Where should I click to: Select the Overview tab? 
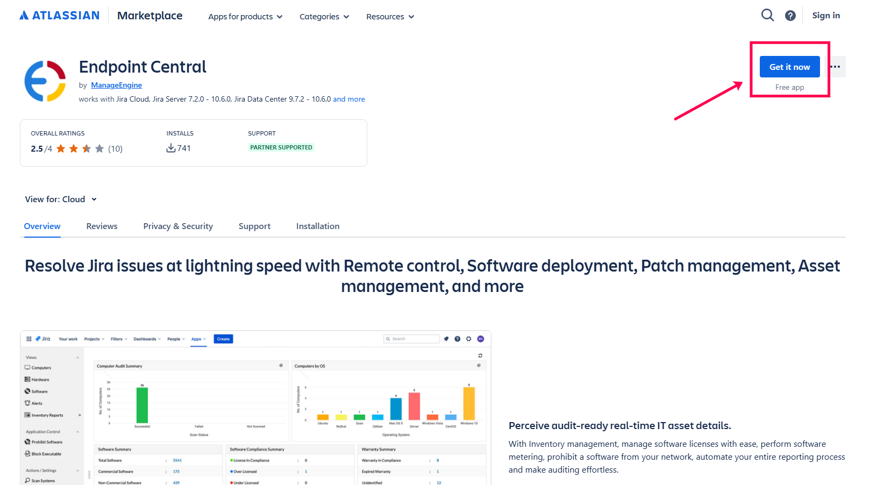pos(42,226)
